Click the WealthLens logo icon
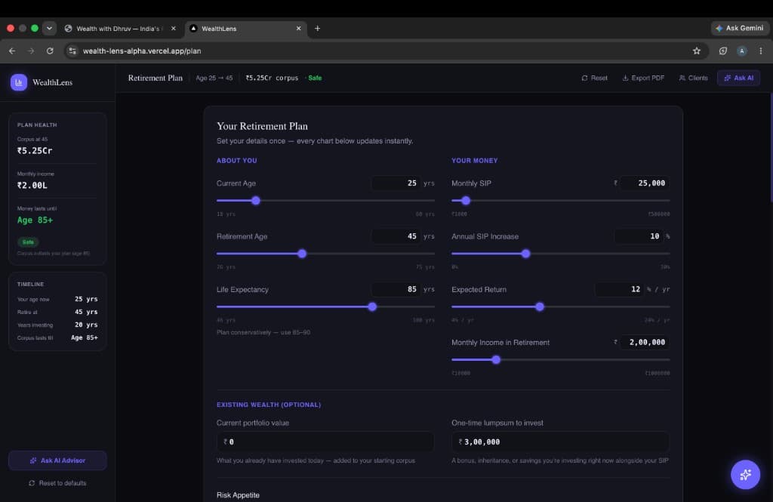Image resolution: width=773 pixels, height=502 pixels. pyautogui.click(x=19, y=82)
